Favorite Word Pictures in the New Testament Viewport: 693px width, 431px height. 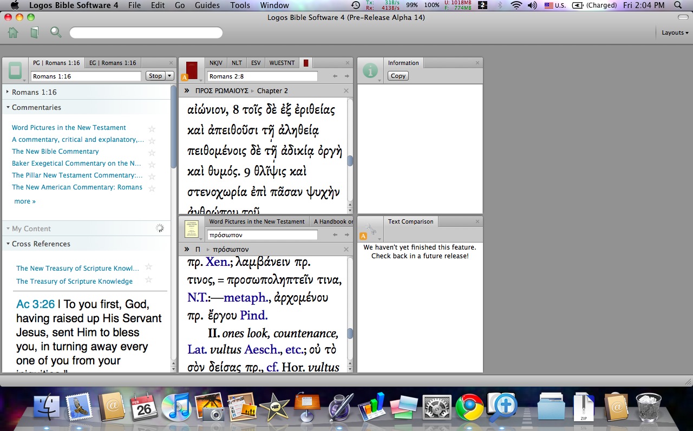coord(152,129)
